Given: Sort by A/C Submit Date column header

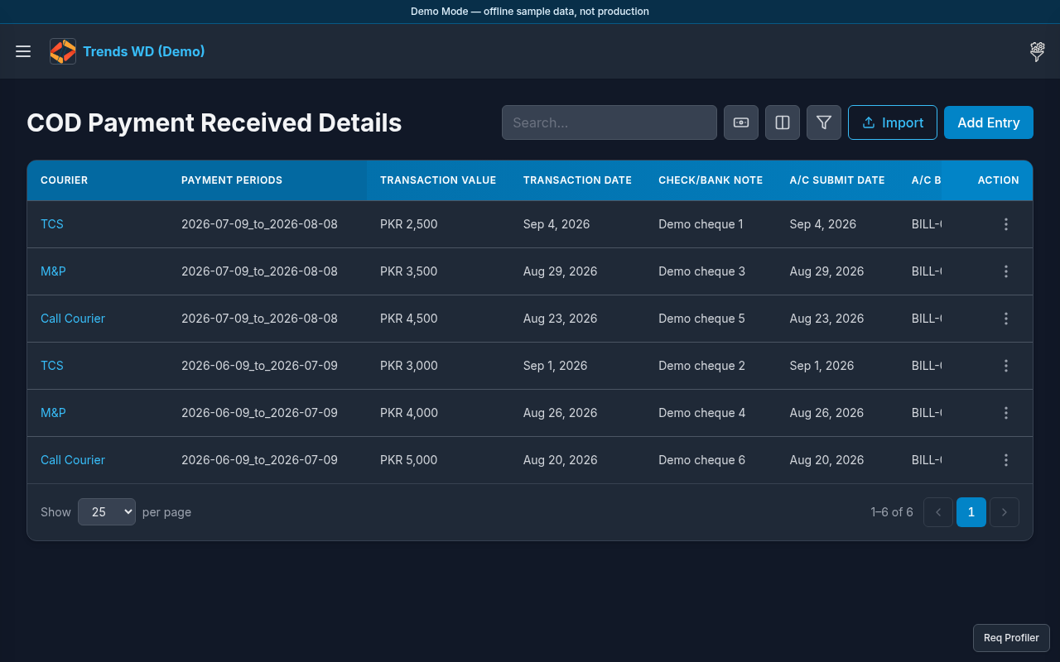Looking at the screenshot, I should pos(837,180).
